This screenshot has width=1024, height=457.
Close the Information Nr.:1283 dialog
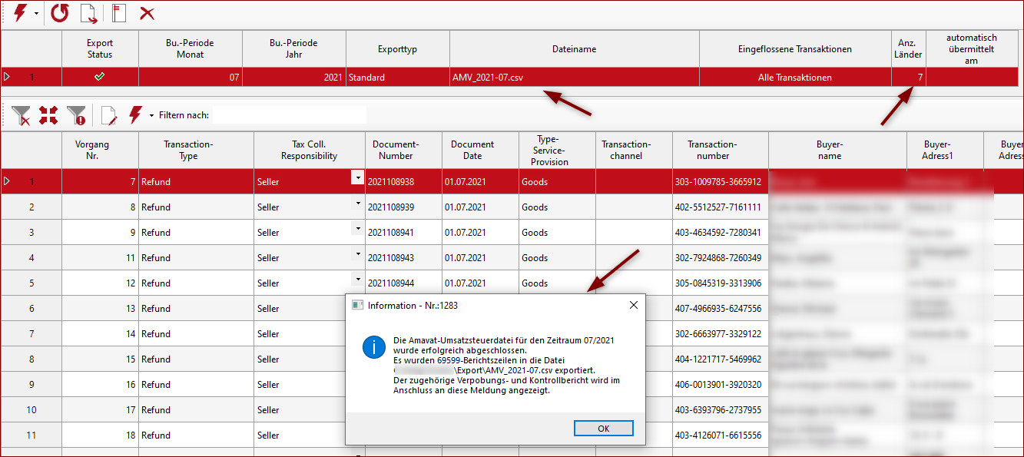coord(634,305)
